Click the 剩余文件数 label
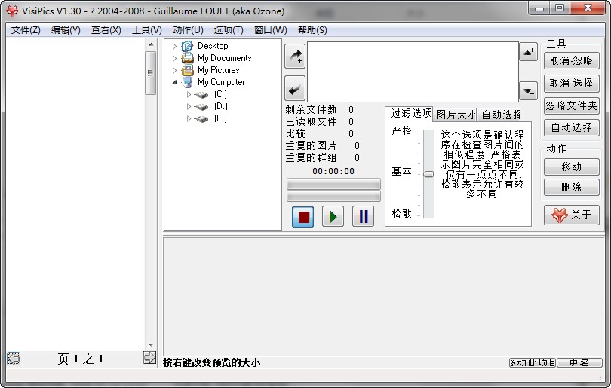The width and height of the screenshot is (611, 388). tap(311, 110)
